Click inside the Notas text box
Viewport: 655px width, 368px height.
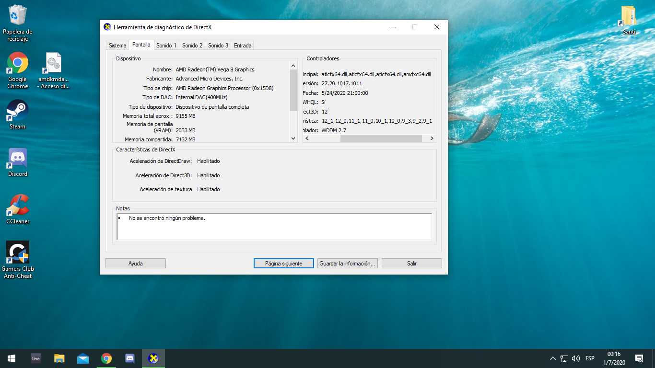coord(274,227)
